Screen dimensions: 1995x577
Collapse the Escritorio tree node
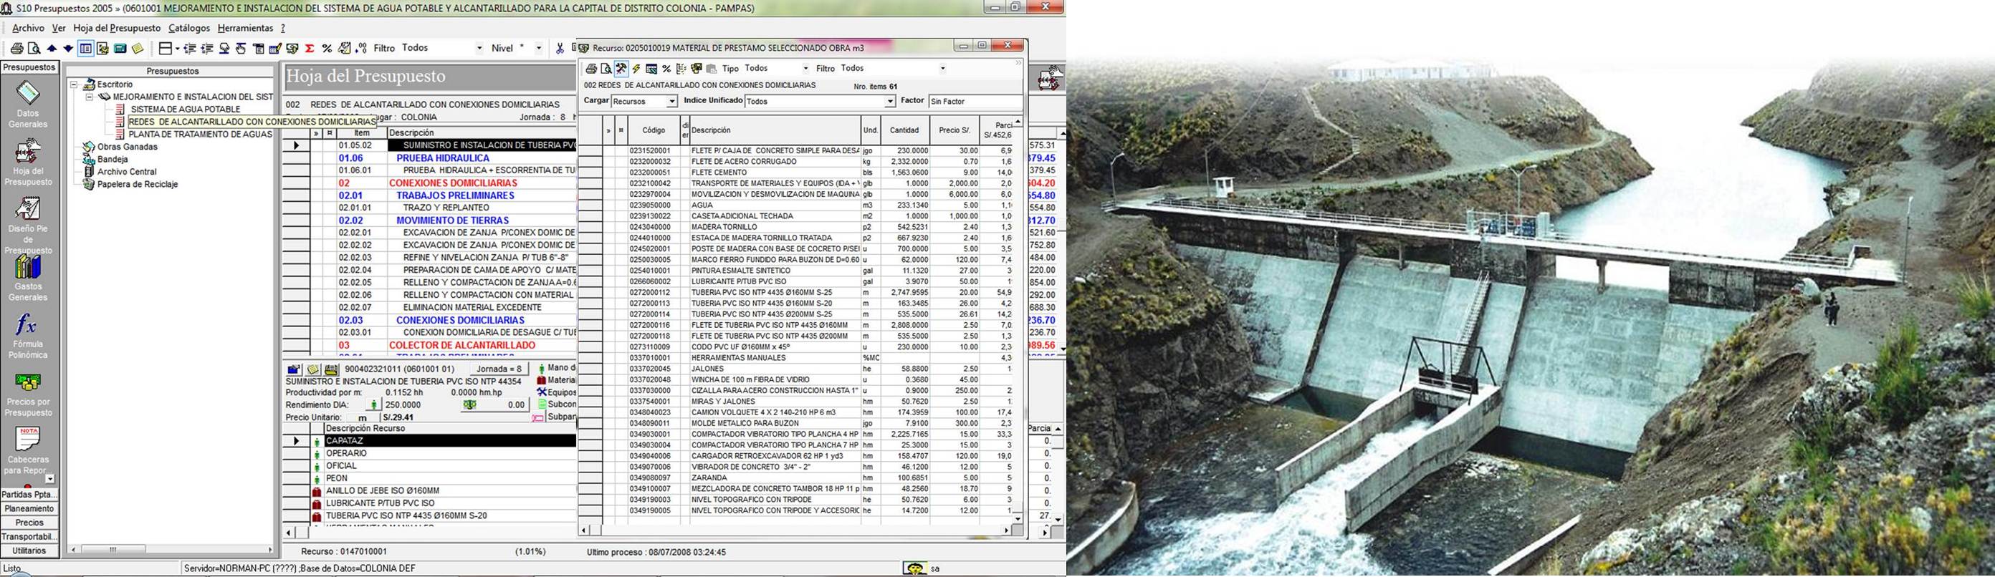coord(75,84)
